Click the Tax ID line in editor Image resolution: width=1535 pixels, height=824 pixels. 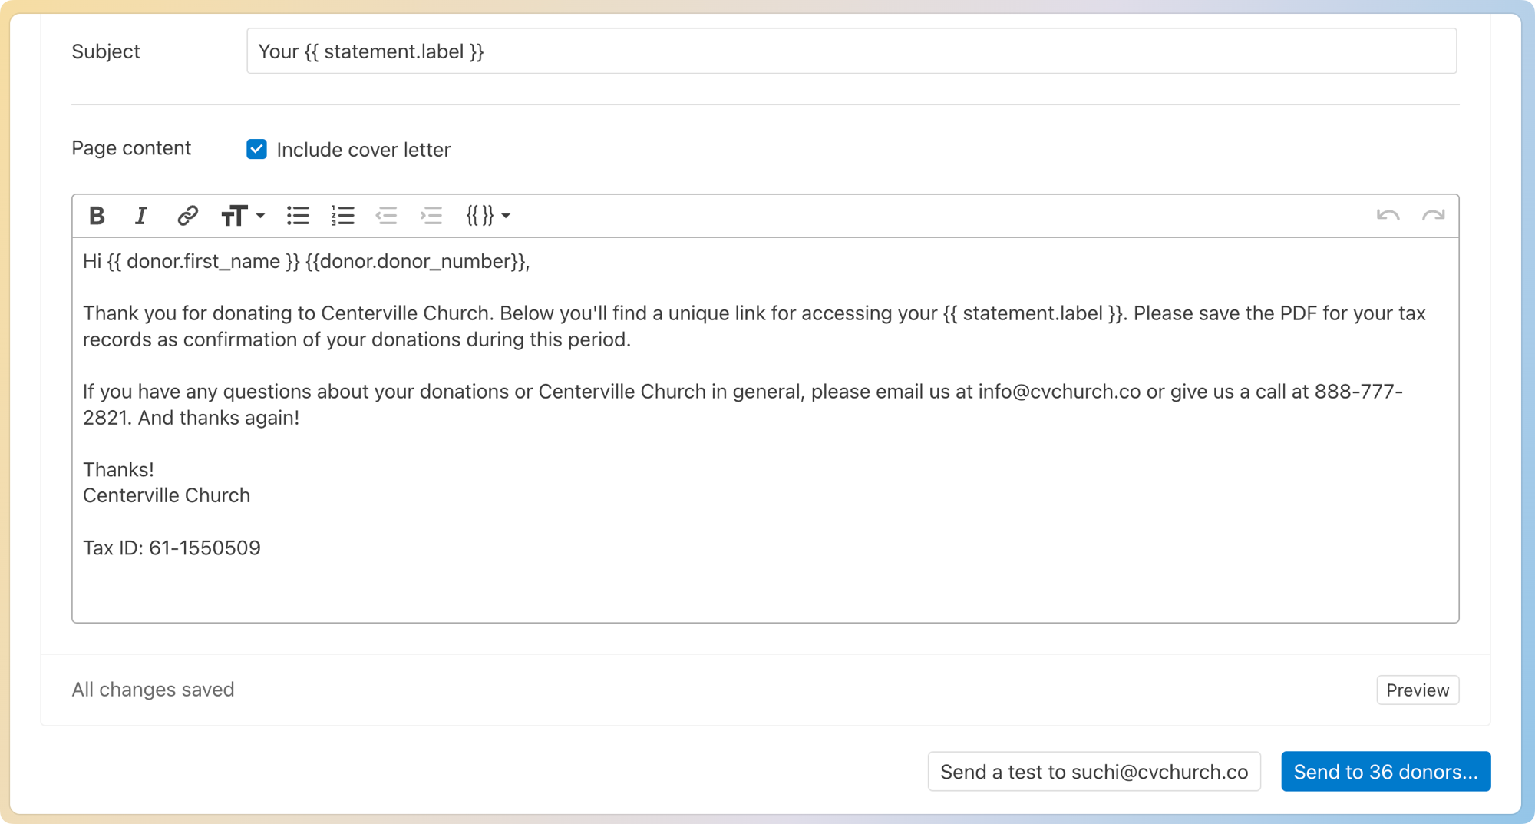click(x=172, y=548)
